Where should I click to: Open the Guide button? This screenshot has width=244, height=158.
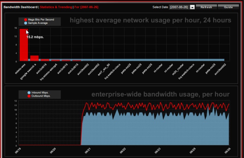[228, 7]
